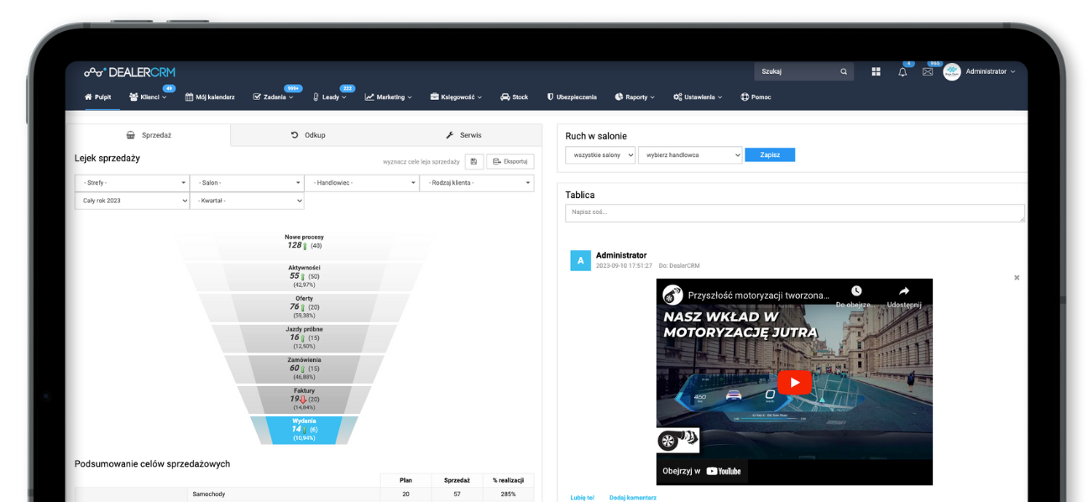This screenshot has width=1088, height=502.
Task: Click the Samochody table row label
Action: (x=211, y=494)
